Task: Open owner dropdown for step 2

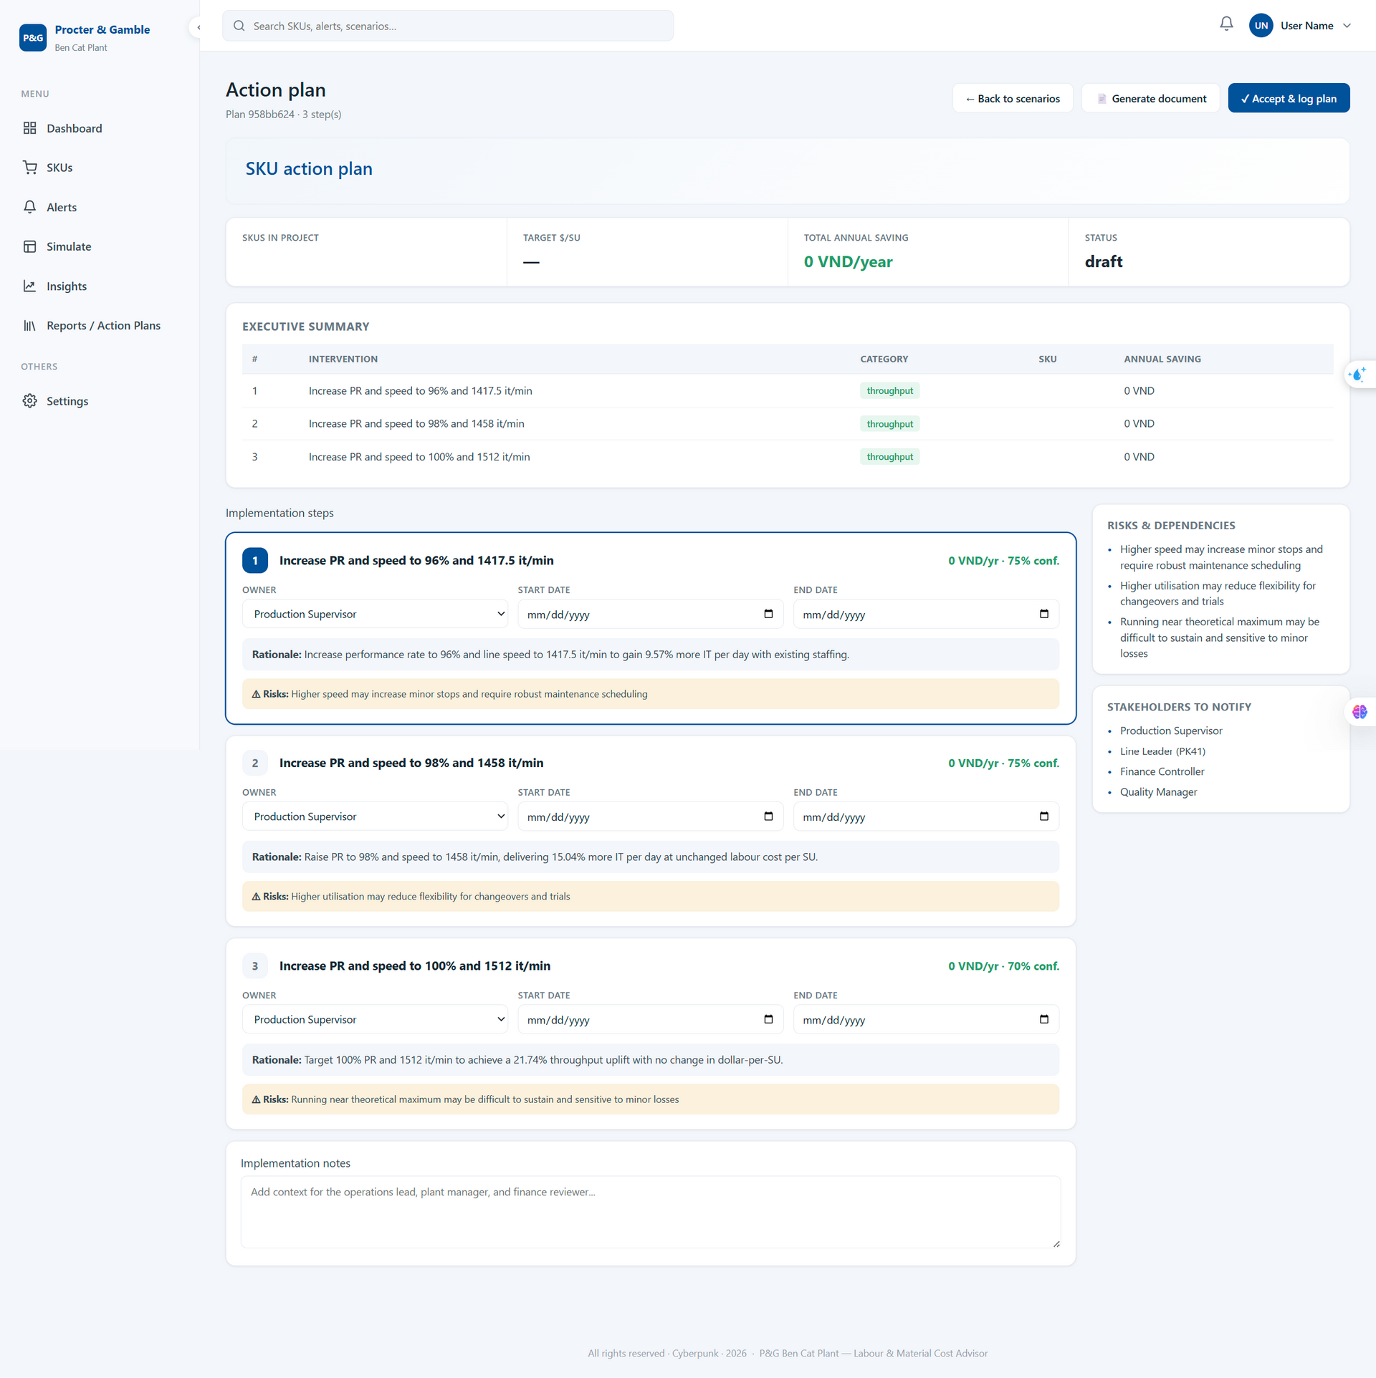Action: click(x=375, y=816)
